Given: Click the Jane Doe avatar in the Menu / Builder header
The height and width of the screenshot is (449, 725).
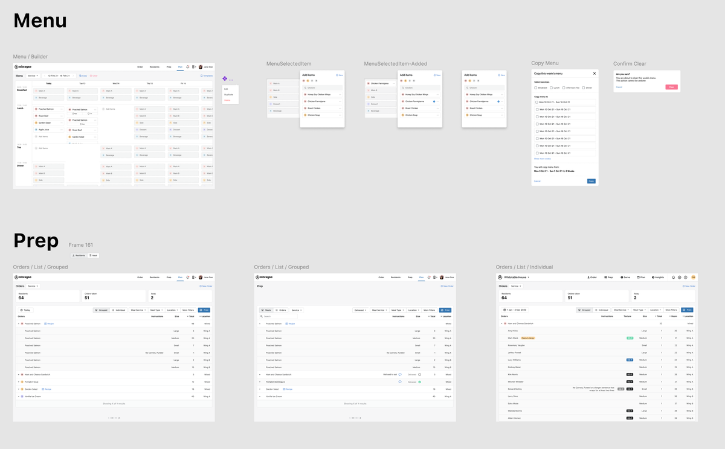Looking at the screenshot, I should [201, 67].
